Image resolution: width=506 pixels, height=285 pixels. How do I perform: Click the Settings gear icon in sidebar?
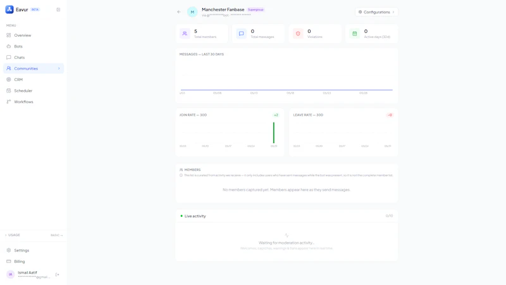pyautogui.click(x=9, y=250)
